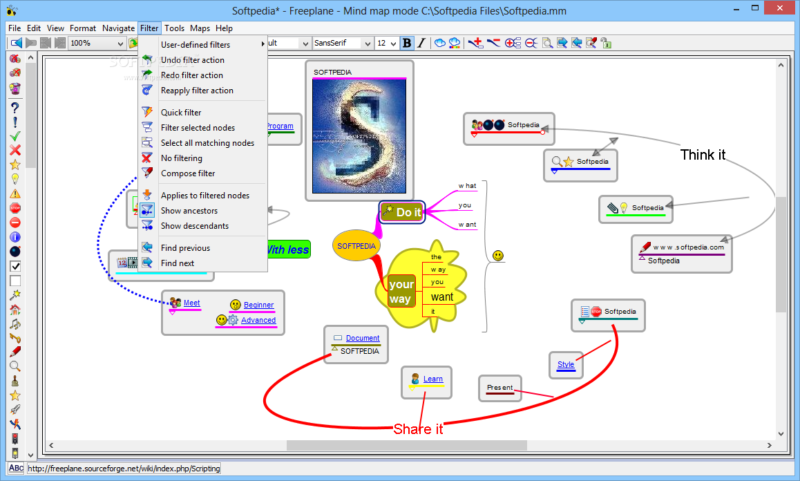Choose Quick filter from the Filter menu

pyautogui.click(x=202, y=113)
